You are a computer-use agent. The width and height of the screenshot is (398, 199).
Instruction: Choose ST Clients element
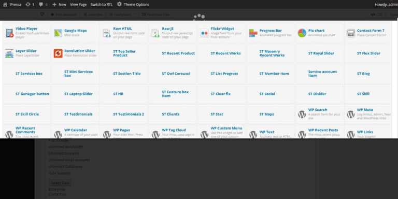(x=173, y=114)
